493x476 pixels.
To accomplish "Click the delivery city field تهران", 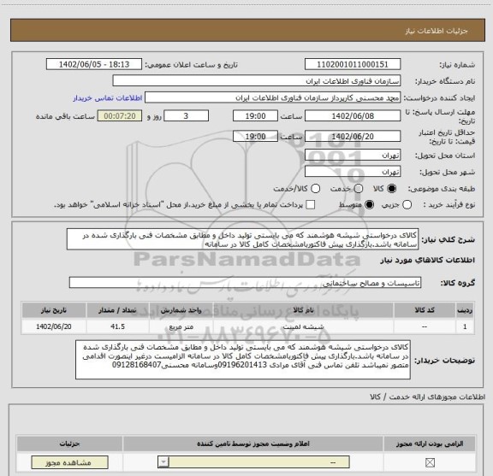I will [x=353, y=172].
